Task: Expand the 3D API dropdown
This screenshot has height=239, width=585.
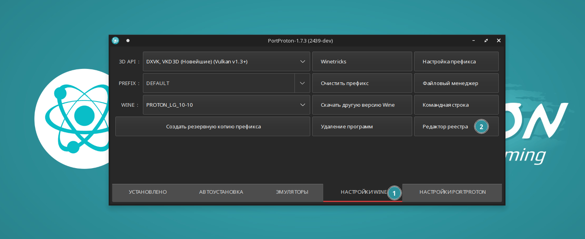Action: click(x=302, y=61)
